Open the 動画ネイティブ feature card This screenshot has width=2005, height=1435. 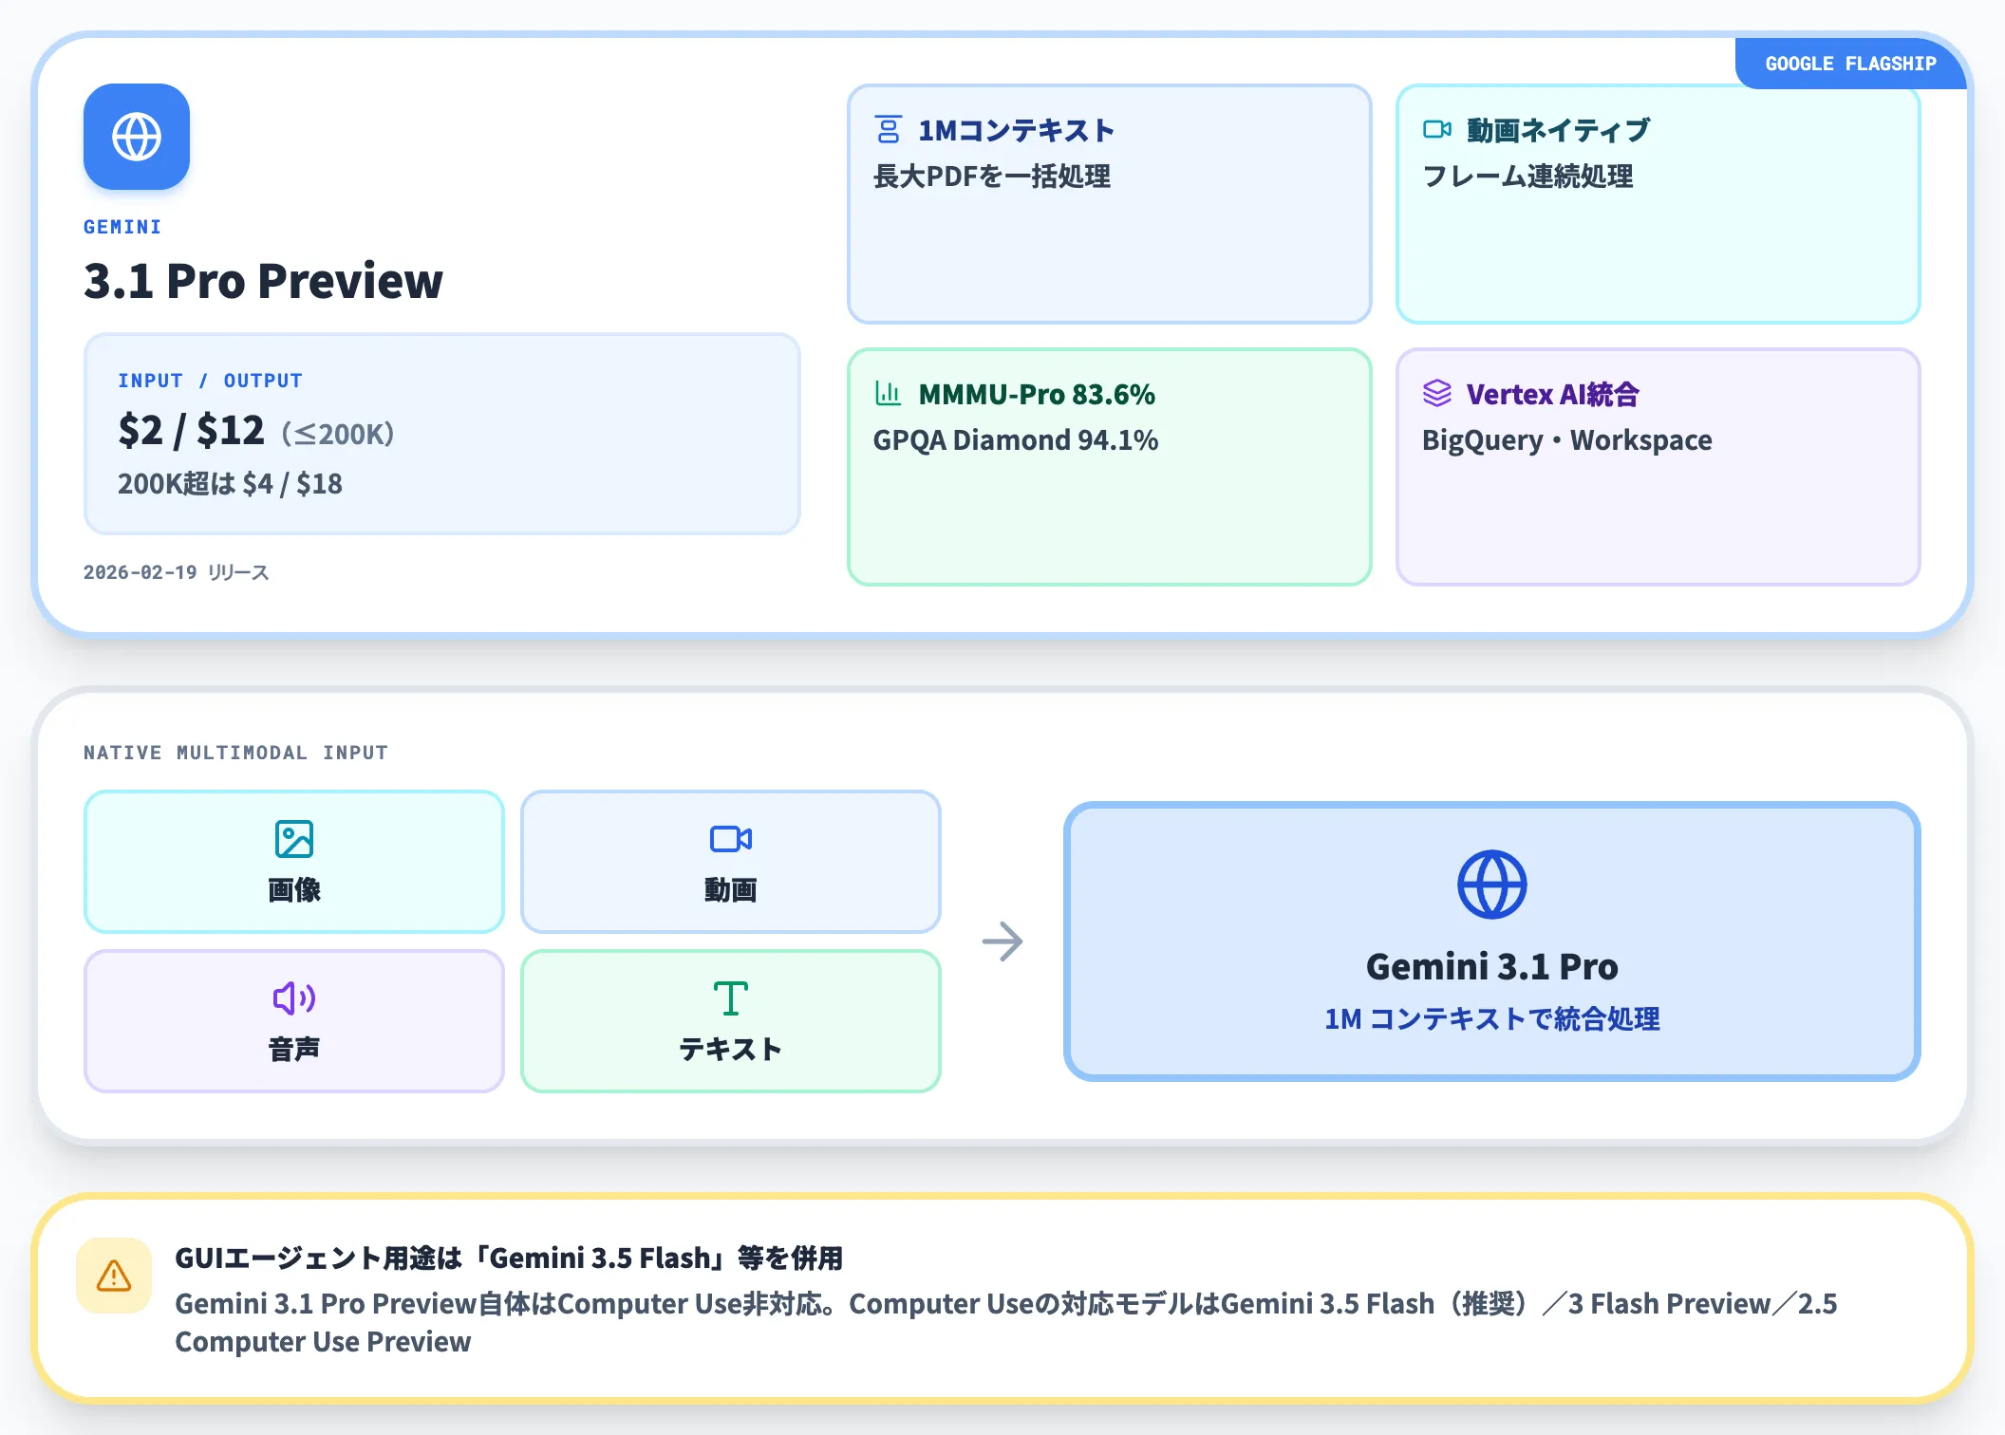[1658, 204]
